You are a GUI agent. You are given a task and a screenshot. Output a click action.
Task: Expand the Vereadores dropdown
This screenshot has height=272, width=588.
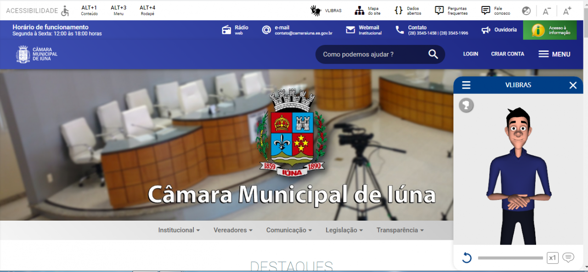233,230
